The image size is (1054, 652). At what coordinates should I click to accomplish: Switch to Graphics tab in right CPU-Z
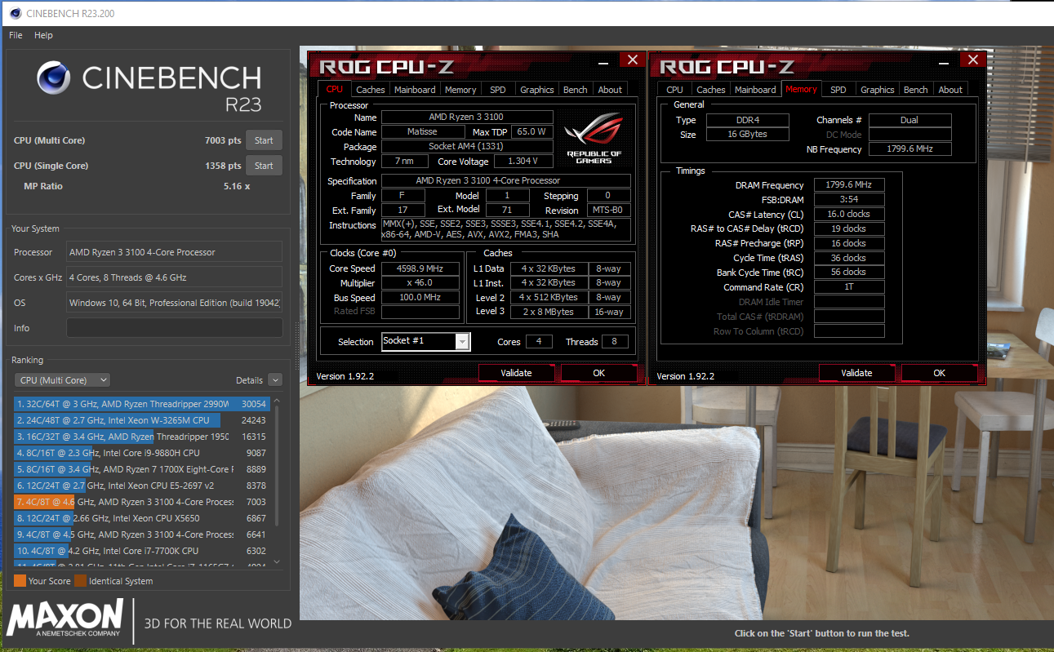point(878,90)
